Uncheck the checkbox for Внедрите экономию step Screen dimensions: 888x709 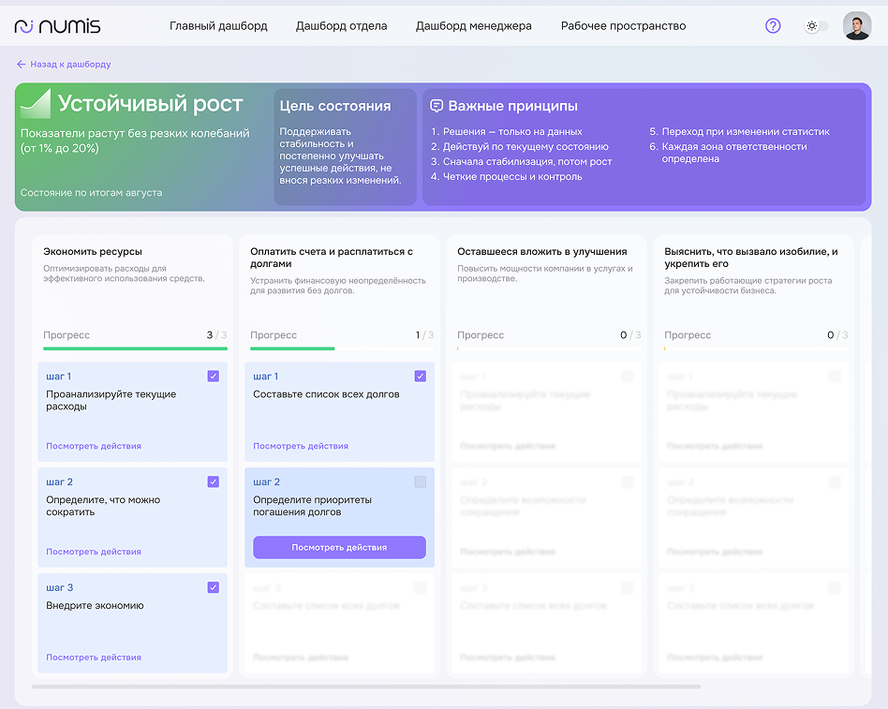pos(213,587)
